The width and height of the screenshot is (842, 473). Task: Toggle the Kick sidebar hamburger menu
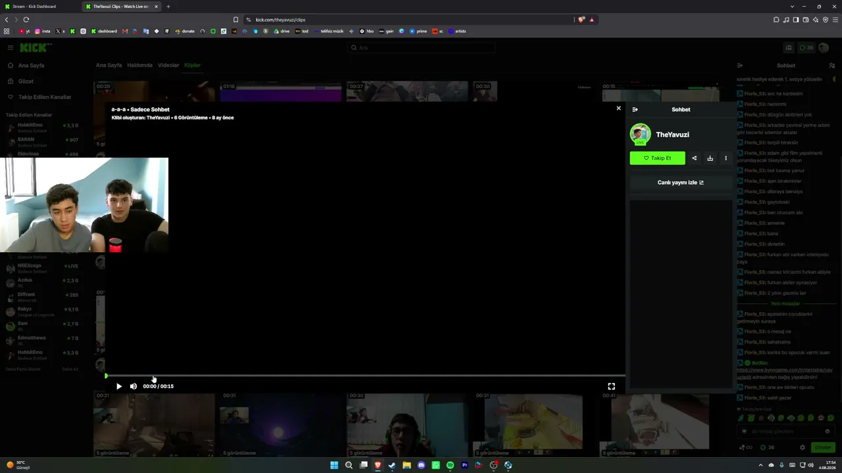(11, 47)
